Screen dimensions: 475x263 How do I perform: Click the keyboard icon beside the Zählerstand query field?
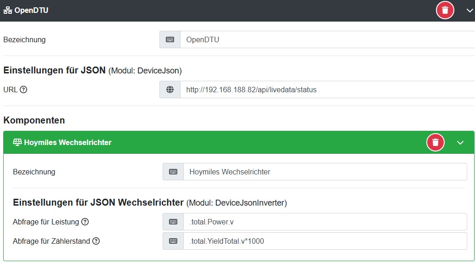click(173, 241)
